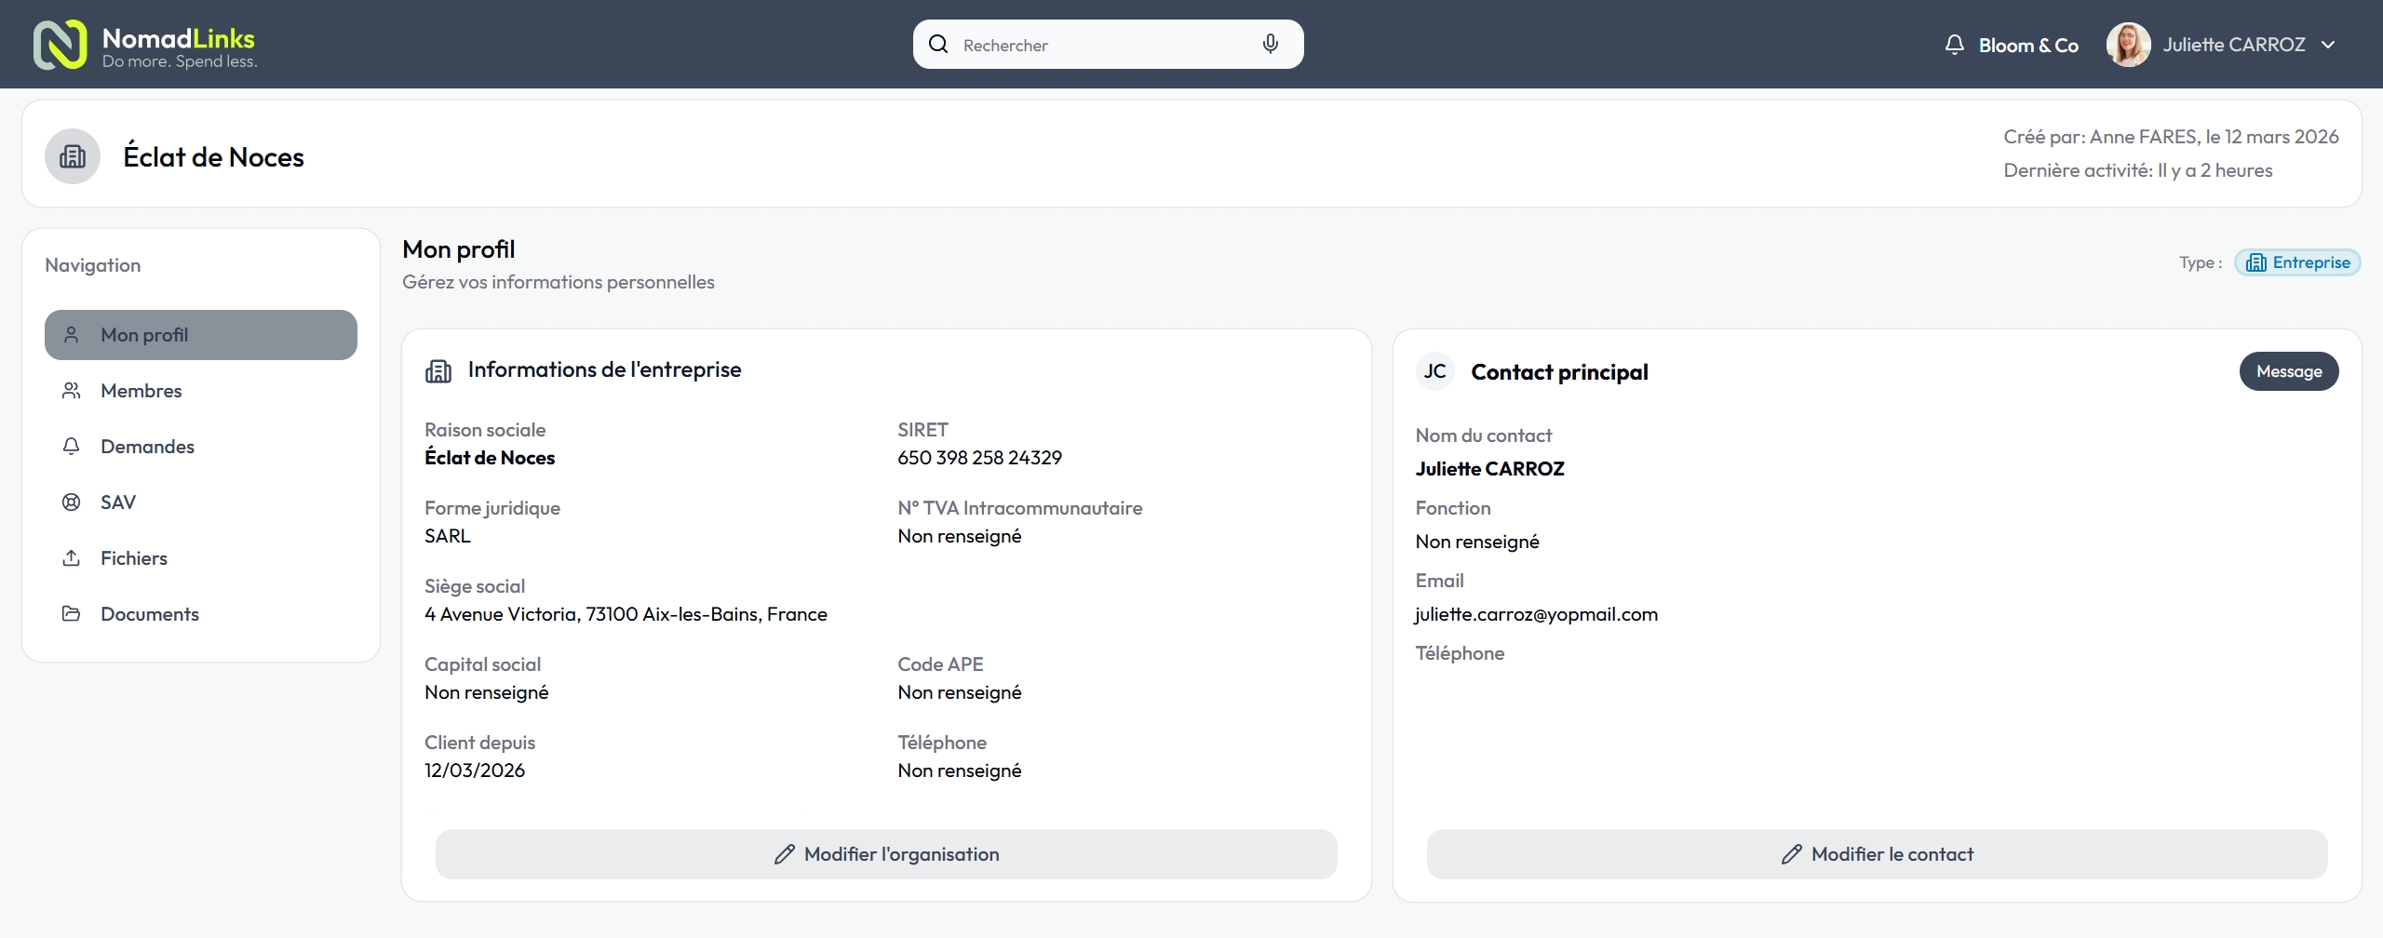Open notifications via the bell icon
Viewport: 2383px width, 938px height.
coord(1955,45)
